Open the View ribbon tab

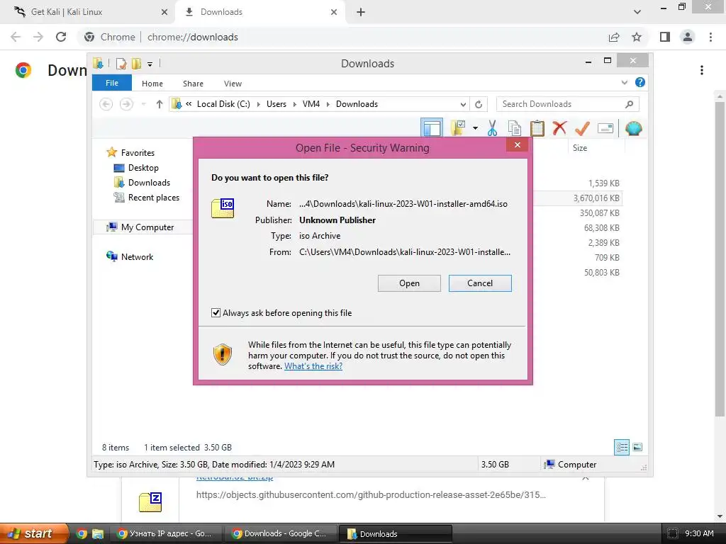click(233, 84)
